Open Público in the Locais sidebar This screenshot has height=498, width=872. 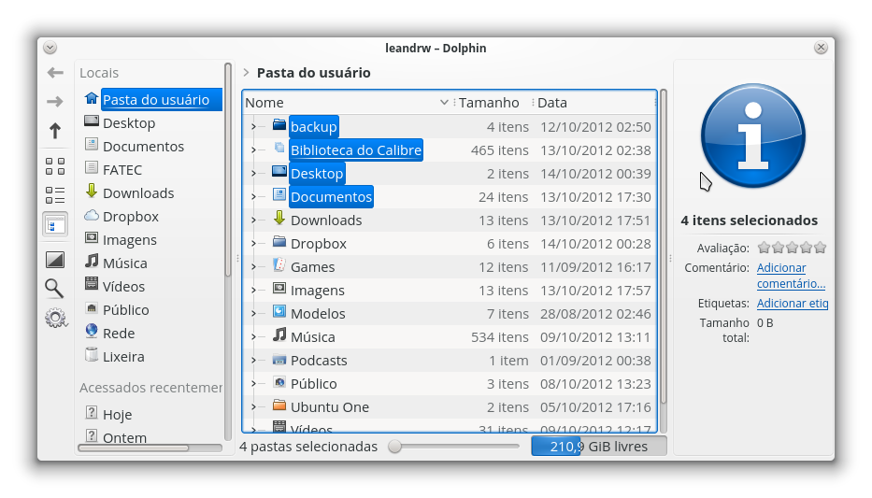pos(125,309)
